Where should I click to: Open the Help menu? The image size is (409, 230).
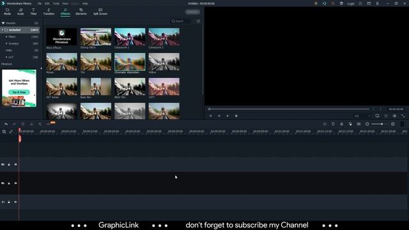pyautogui.click(x=85, y=4)
